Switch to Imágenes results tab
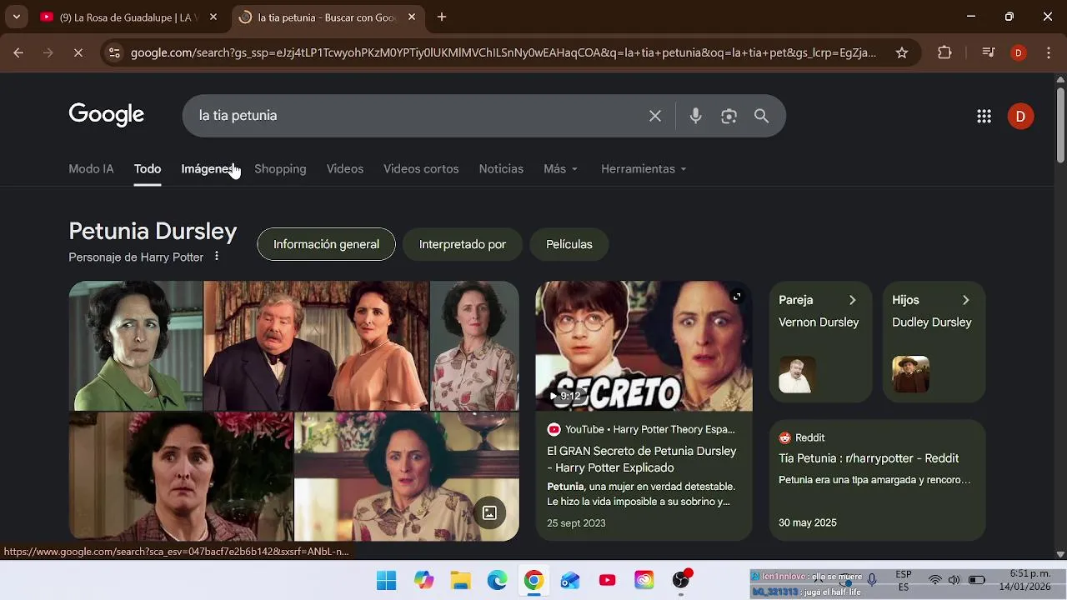This screenshot has width=1067, height=600. tap(208, 168)
